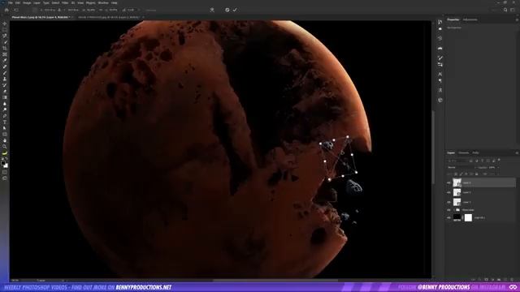520x292 pixels.
Task: Click the horizontal canvas scrollbar
Action: point(275,280)
